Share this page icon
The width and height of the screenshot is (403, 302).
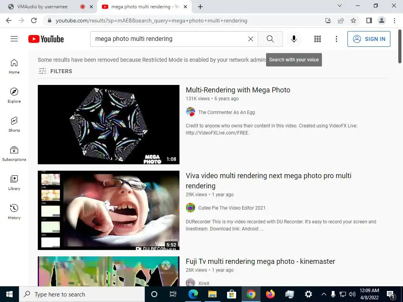pyautogui.click(x=341, y=20)
